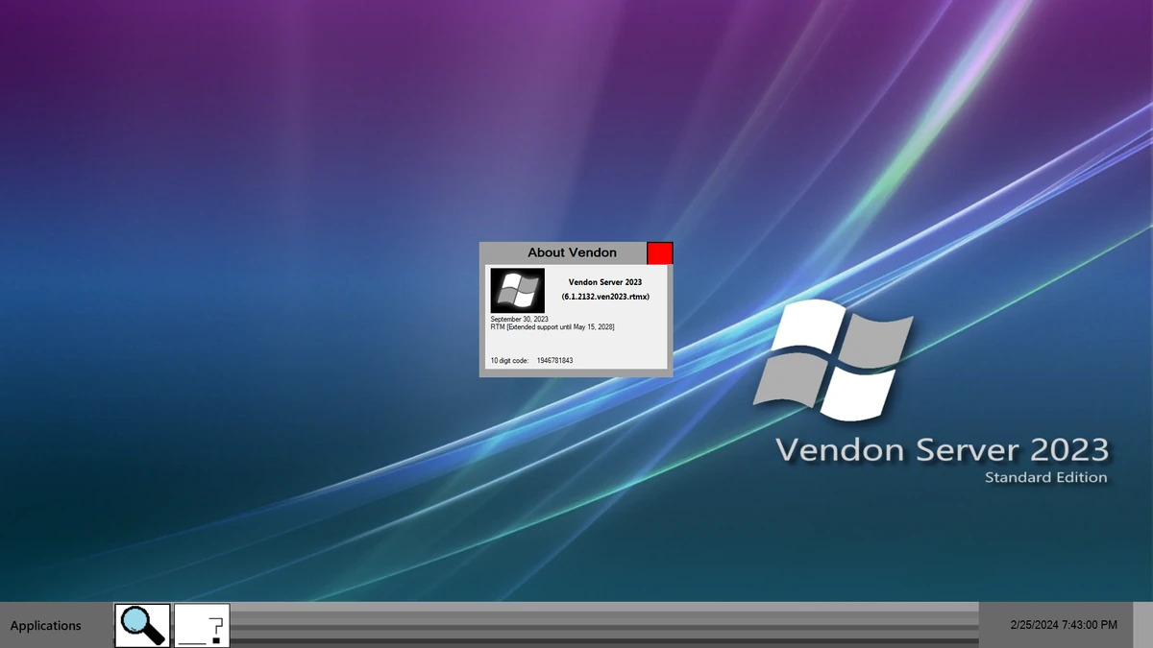The width and height of the screenshot is (1153, 648).
Task: Select the magnifier search icon on the taskbar
Action: click(x=141, y=624)
